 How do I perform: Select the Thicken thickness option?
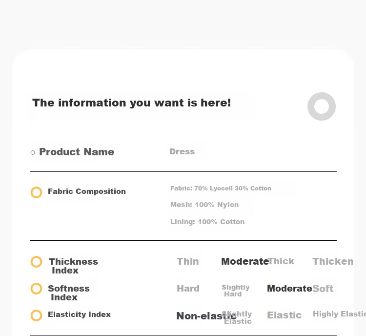click(x=333, y=261)
